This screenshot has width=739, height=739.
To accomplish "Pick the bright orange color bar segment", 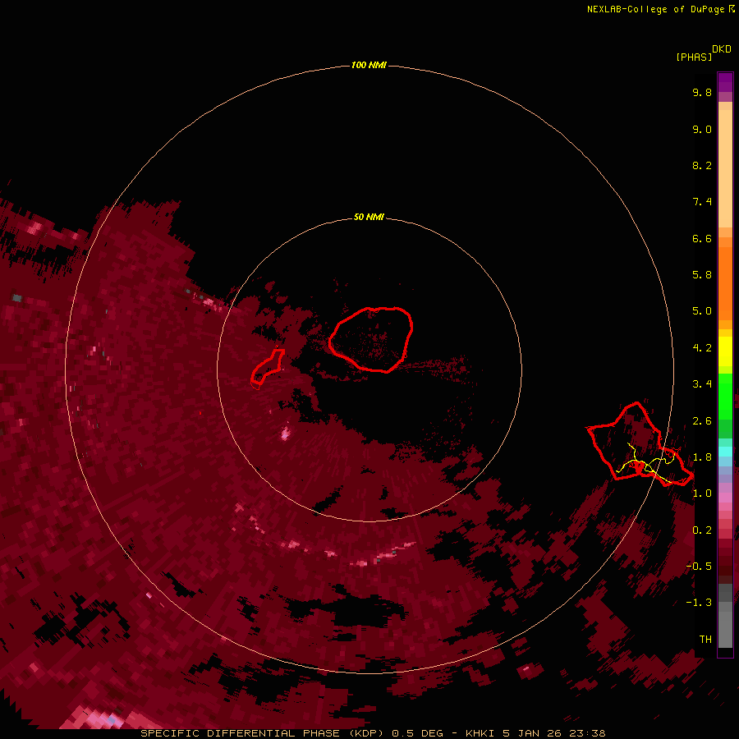I will coord(725,282).
